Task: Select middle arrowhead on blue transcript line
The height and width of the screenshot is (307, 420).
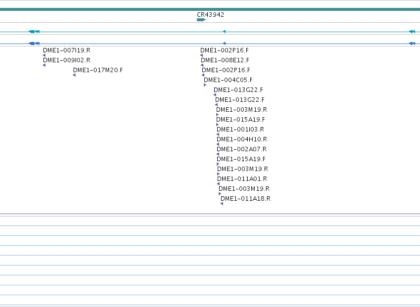Action: pos(224,44)
